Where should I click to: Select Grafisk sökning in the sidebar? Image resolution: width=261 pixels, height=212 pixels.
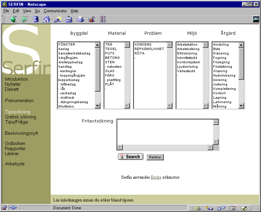20,117
